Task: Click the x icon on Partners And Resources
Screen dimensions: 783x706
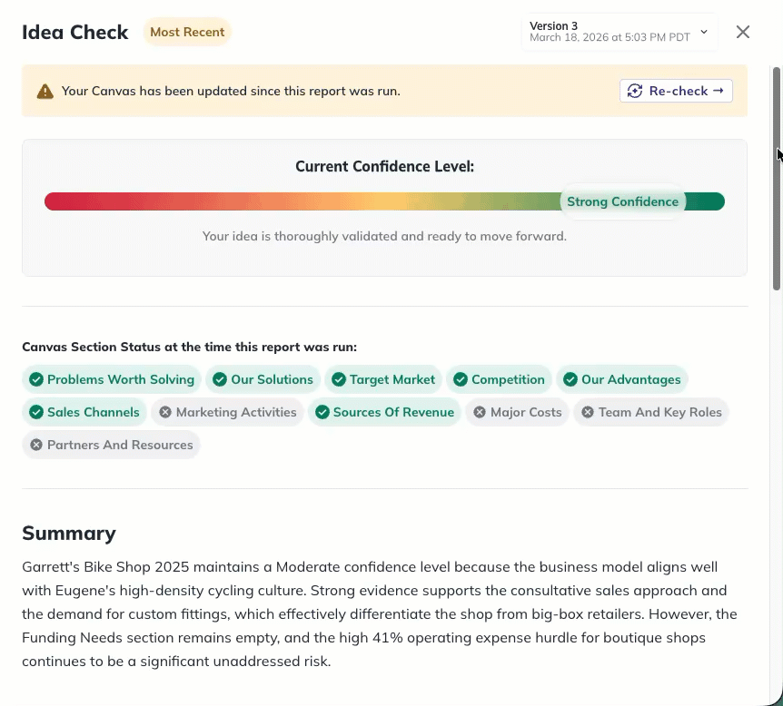Action: (x=35, y=445)
